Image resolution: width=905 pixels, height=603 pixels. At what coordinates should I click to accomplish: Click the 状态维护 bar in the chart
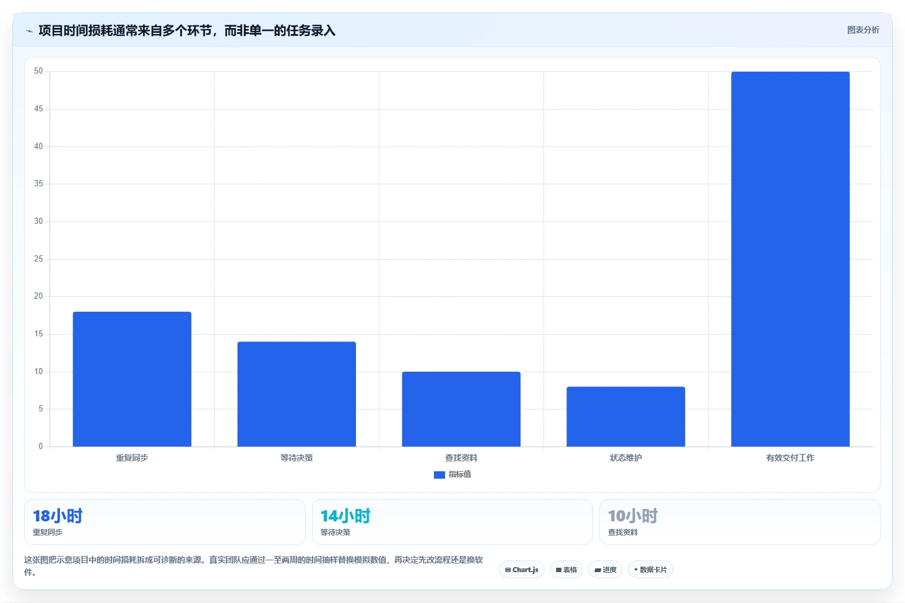626,416
